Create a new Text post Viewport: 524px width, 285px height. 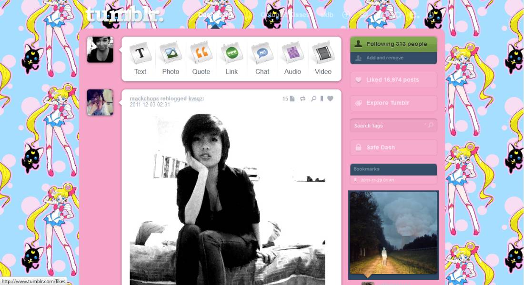point(140,59)
